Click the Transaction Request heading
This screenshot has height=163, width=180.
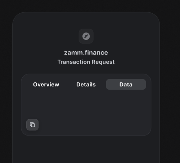[86, 62]
